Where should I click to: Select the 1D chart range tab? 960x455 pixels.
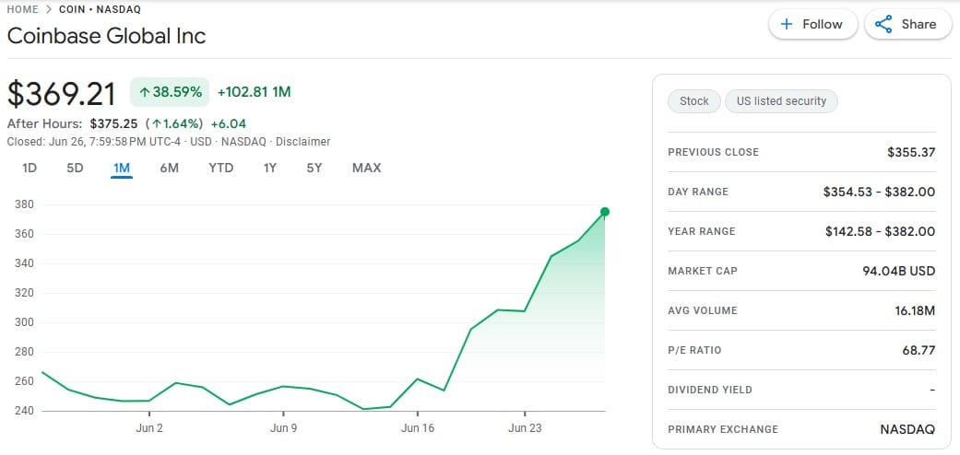[x=30, y=168]
